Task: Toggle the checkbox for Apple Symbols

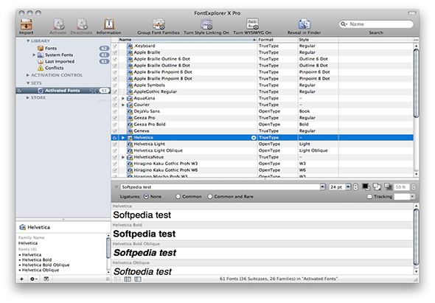Action: click(x=115, y=86)
